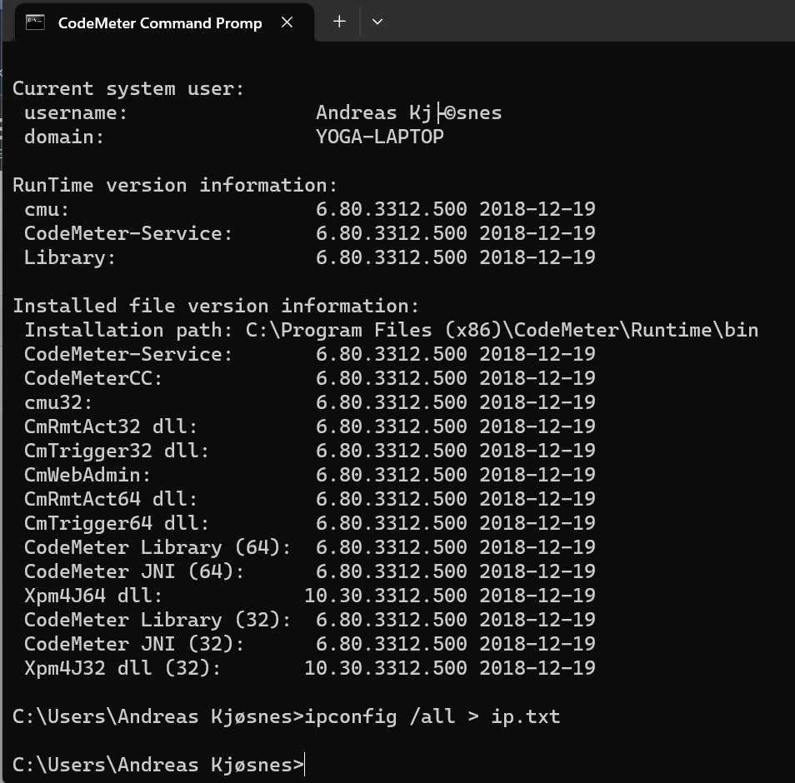Click the 'CodeMeterCC:' version line
This screenshot has width=795, height=783.
pos(310,378)
